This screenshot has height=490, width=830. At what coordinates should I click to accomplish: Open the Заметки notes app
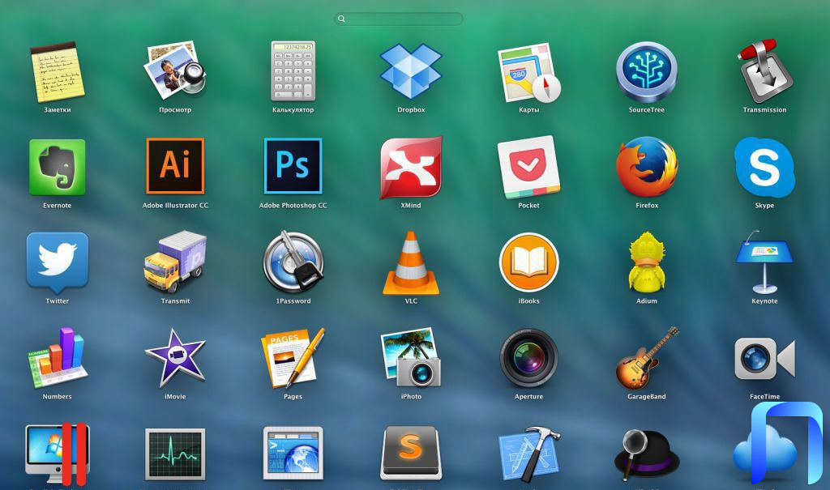point(58,72)
